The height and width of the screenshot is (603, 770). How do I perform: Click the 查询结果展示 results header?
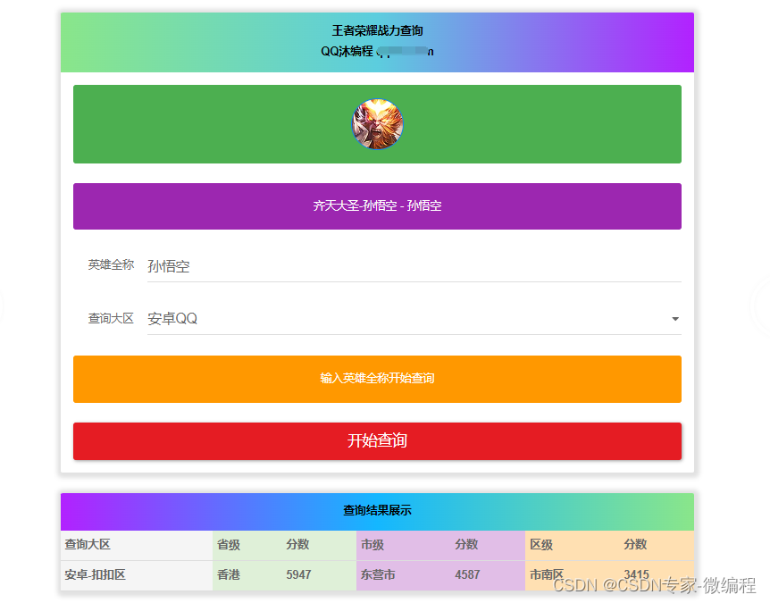pyautogui.click(x=377, y=511)
